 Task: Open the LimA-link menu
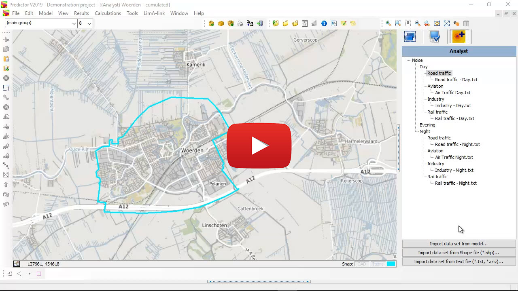(x=154, y=13)
